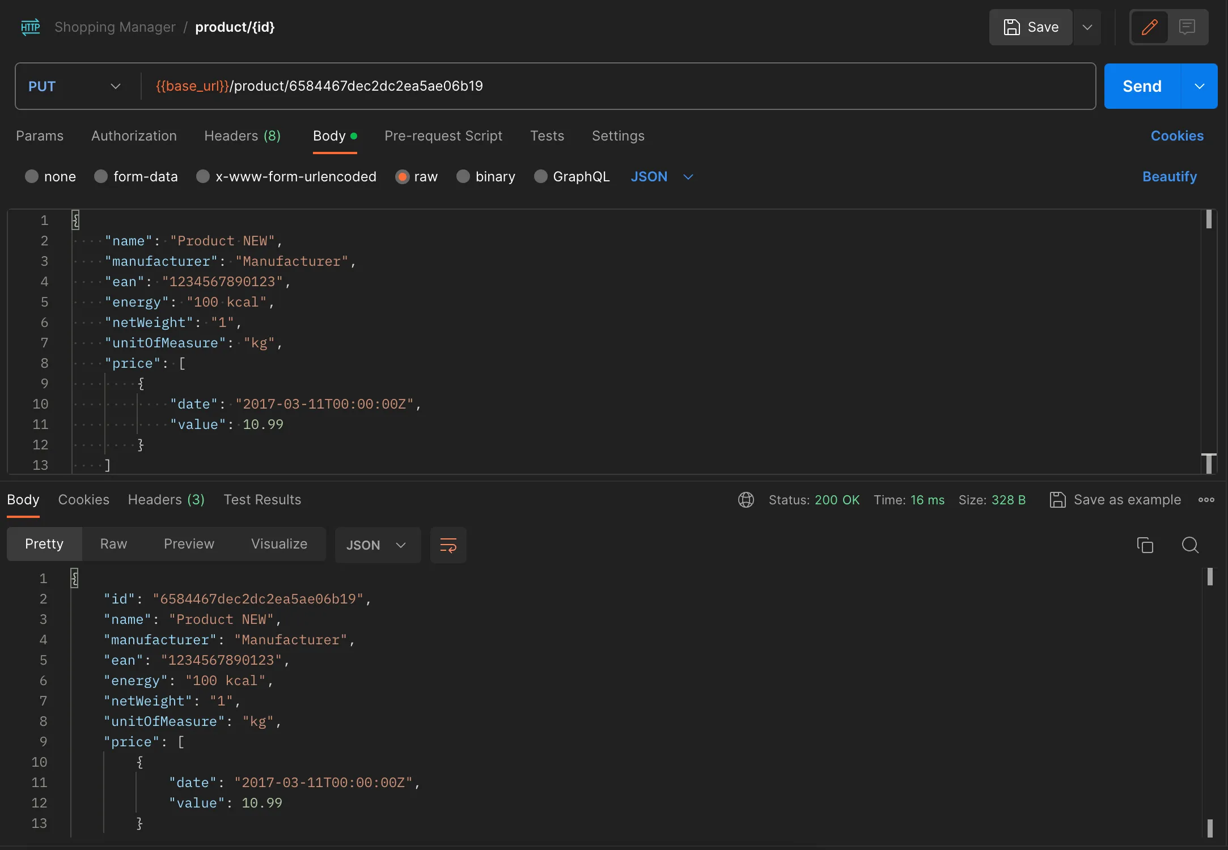Viewport: 1228px width, 850px height.
Task: Open the request Tests tab
Action: click(x=547, y=136)
